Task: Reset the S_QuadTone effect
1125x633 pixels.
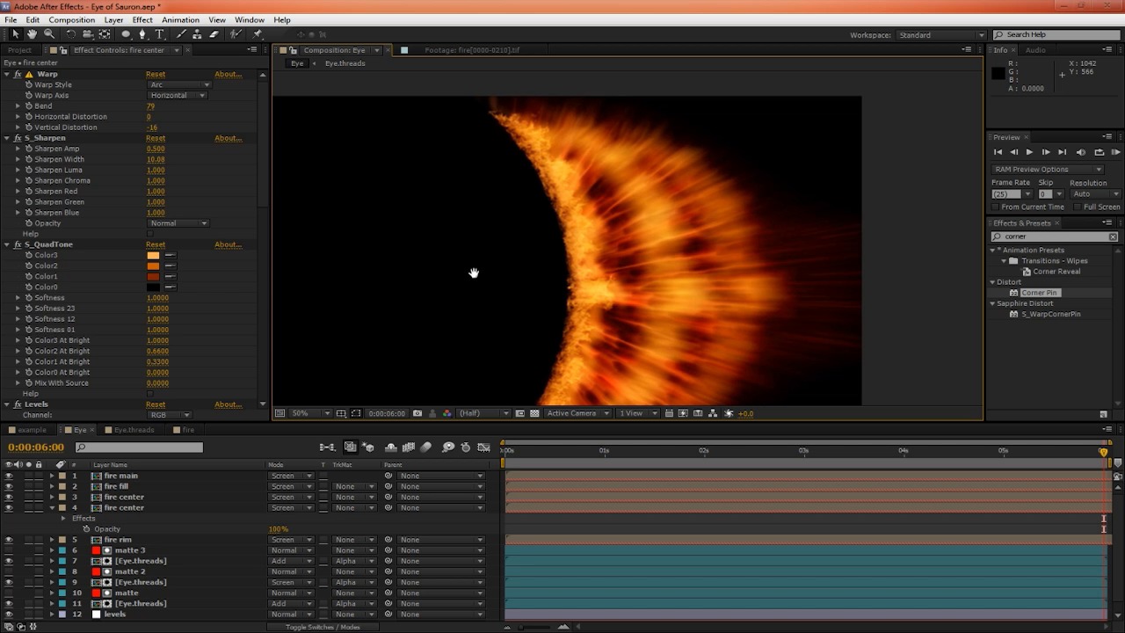Action: point(156,244)
